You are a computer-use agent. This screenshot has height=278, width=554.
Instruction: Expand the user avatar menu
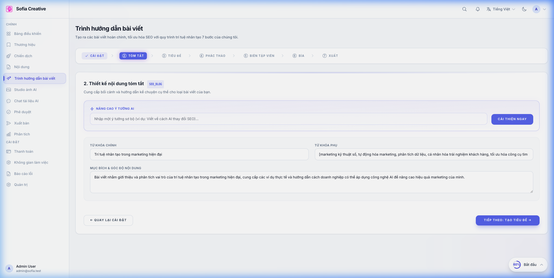pos(539,9)
